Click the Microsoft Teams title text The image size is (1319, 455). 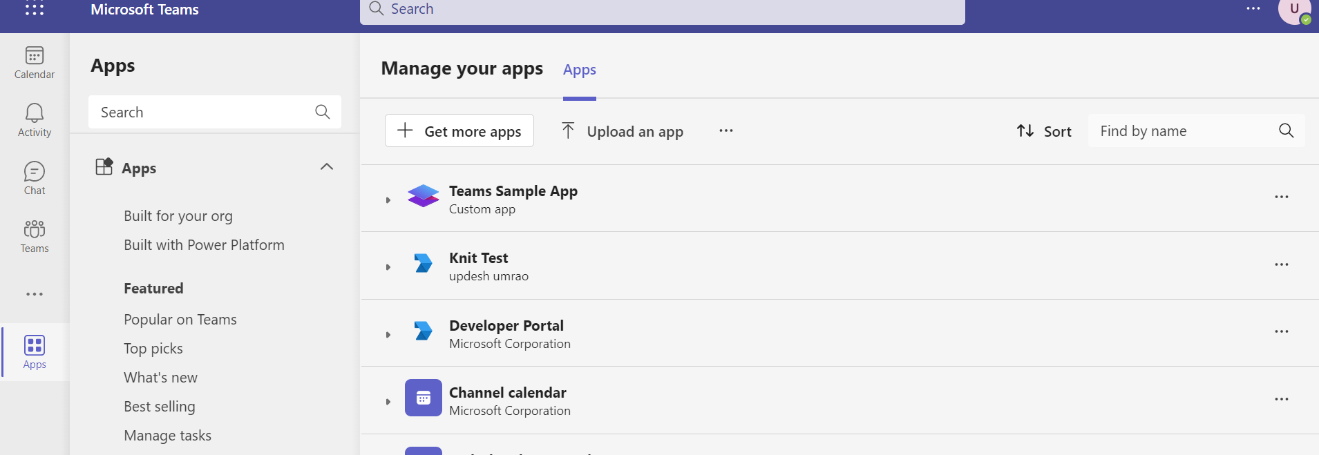(x=144, y=9)
